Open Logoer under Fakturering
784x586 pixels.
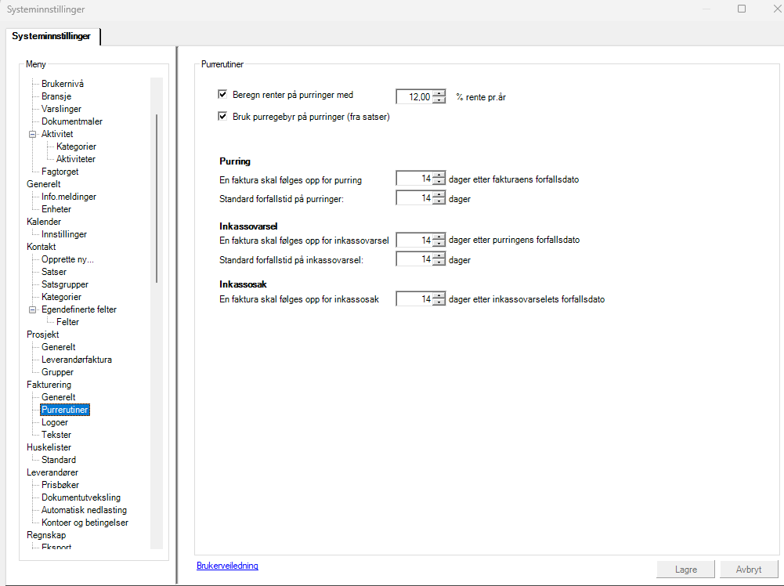[x=55, y=422]
